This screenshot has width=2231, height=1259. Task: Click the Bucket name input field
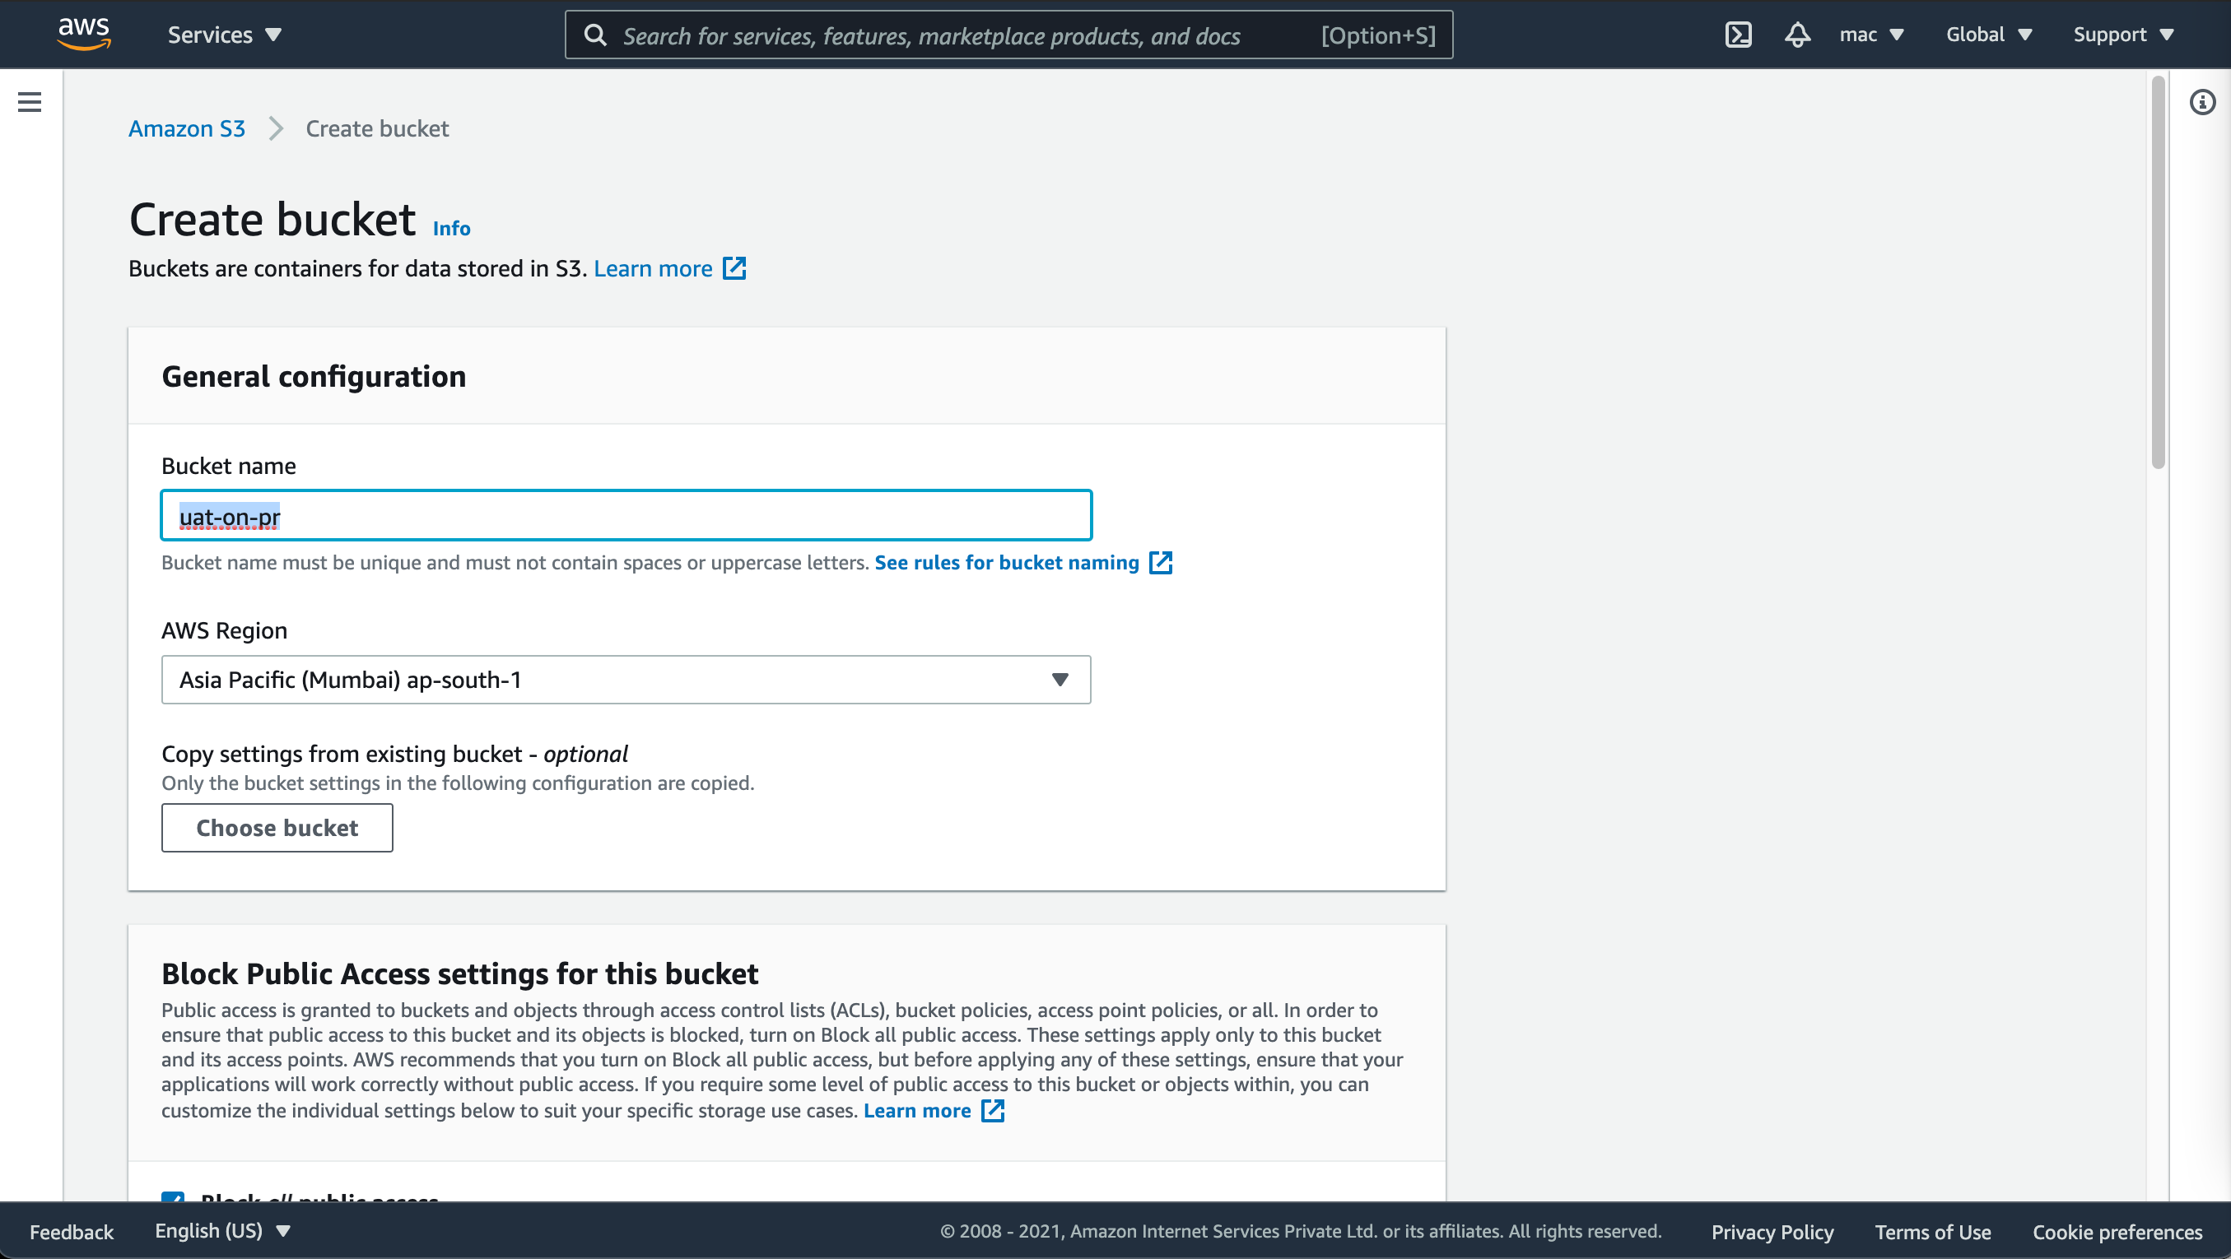coord(626,516)
